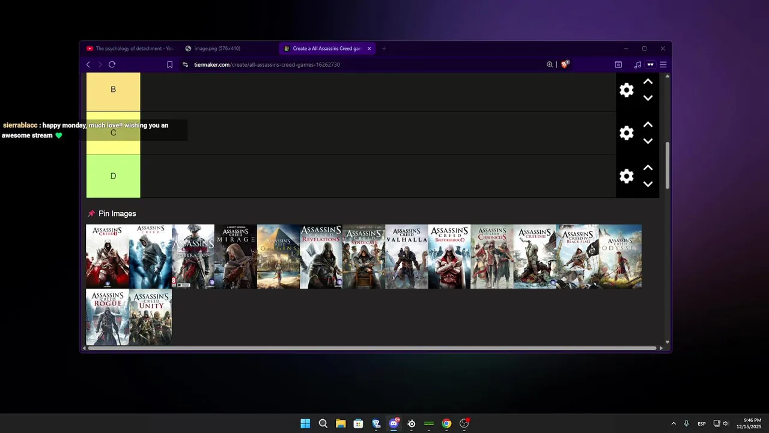
Task: Select Assassin's Creed Odyssey cover
Action: click(x=620, y=256)
